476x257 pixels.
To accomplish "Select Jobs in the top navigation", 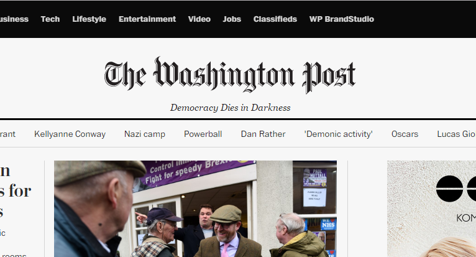I will pyautogui.click(x=232, y=19).
